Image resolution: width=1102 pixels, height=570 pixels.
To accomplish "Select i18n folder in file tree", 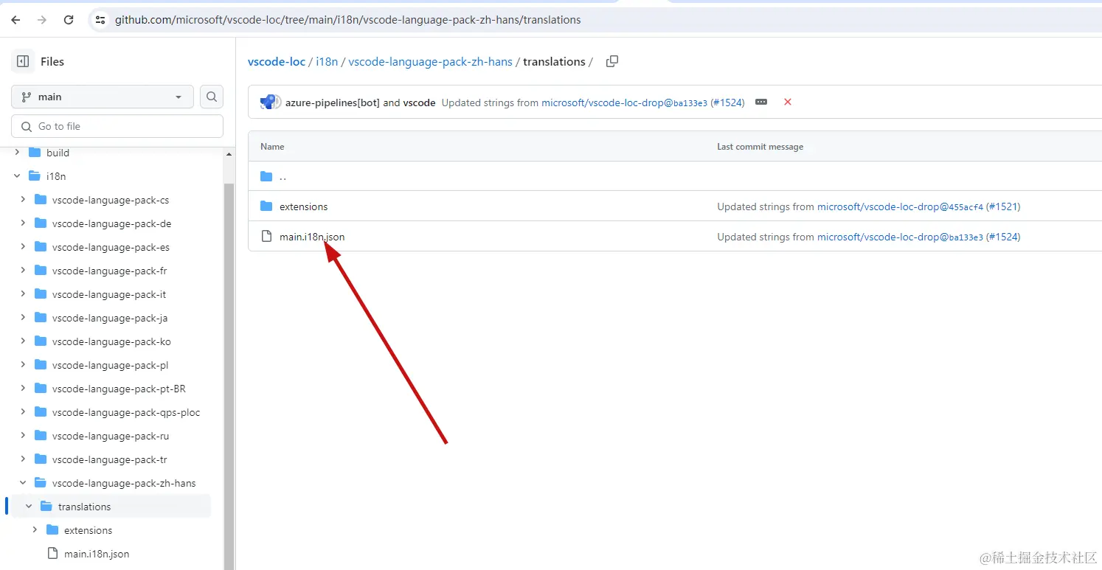I will click(56, 176).
